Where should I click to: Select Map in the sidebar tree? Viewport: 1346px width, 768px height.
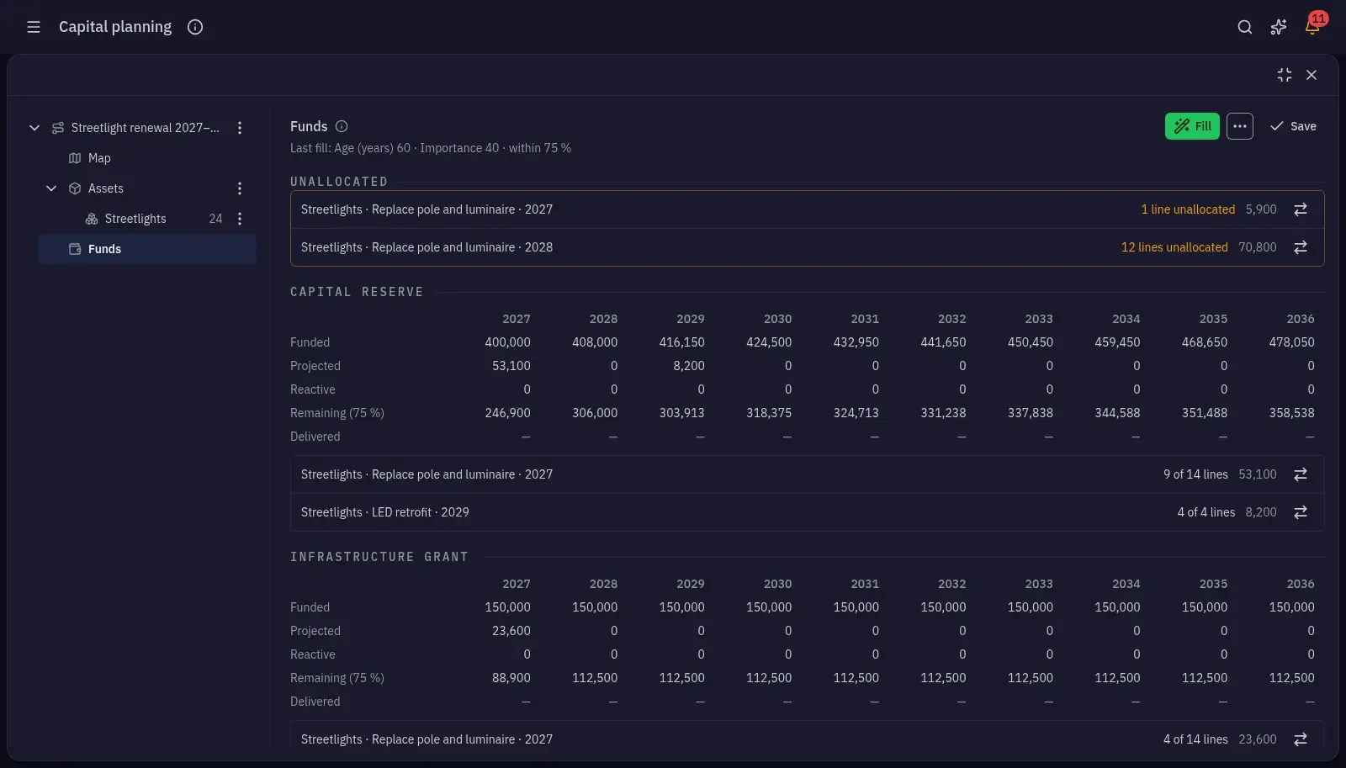[x=99, y=158]
